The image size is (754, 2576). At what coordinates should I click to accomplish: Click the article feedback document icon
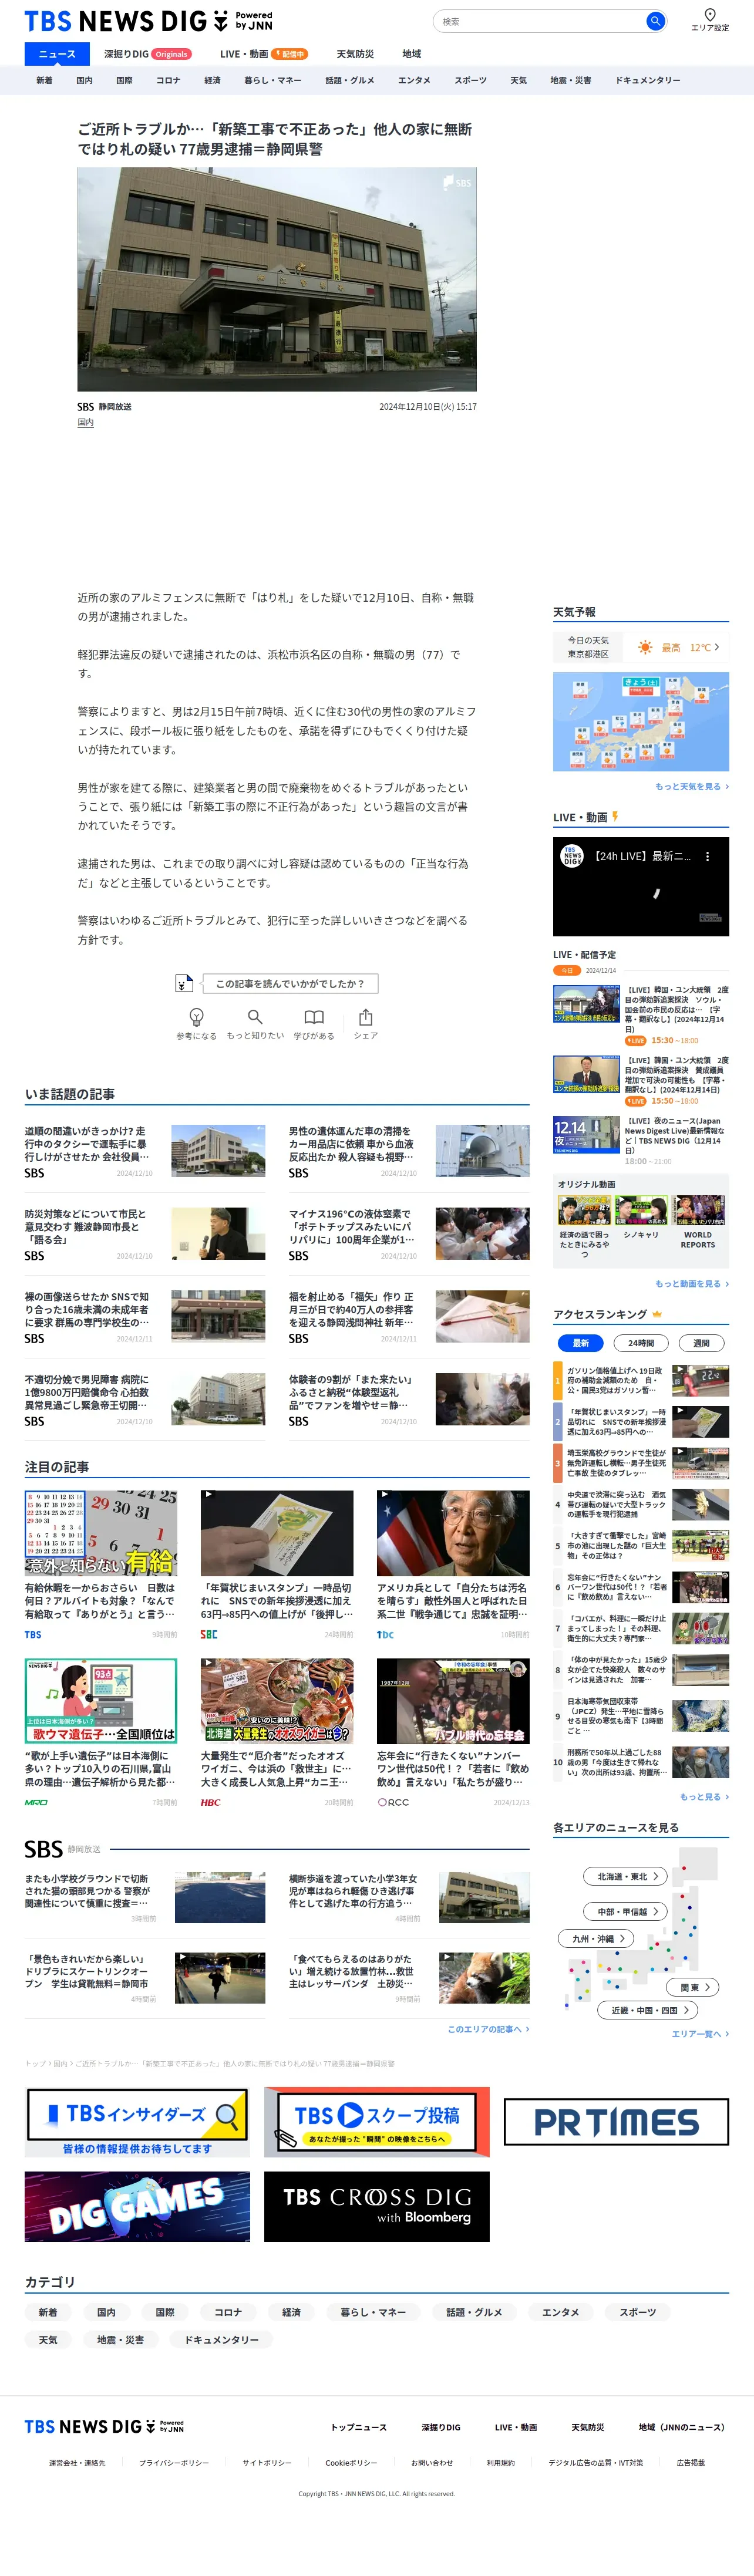click(183, 983)
